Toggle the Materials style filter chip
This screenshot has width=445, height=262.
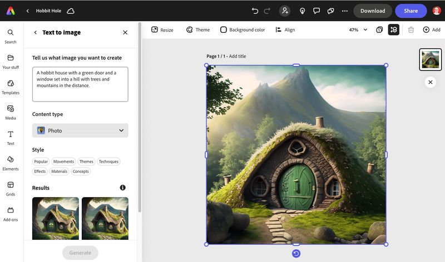(59, 172)
